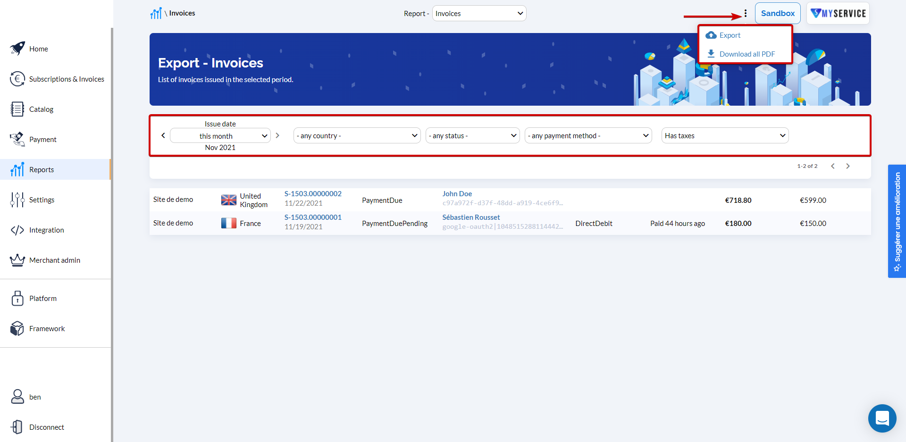The width and height of the screenshot is (906, 442).
Task: Click the €180.00 amount
Action: [738, 224]
